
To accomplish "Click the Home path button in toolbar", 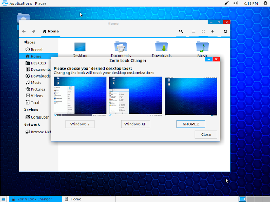I will pyautogui.click(x=51, y=31).
